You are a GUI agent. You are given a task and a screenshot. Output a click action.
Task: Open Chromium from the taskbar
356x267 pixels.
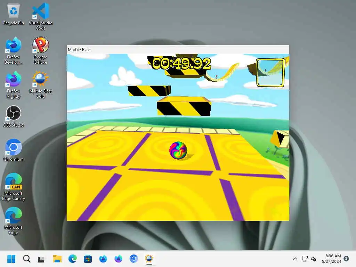point(133,259)
